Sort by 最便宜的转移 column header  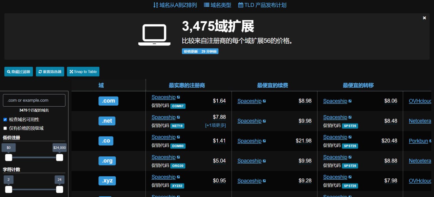coord(358,85)
